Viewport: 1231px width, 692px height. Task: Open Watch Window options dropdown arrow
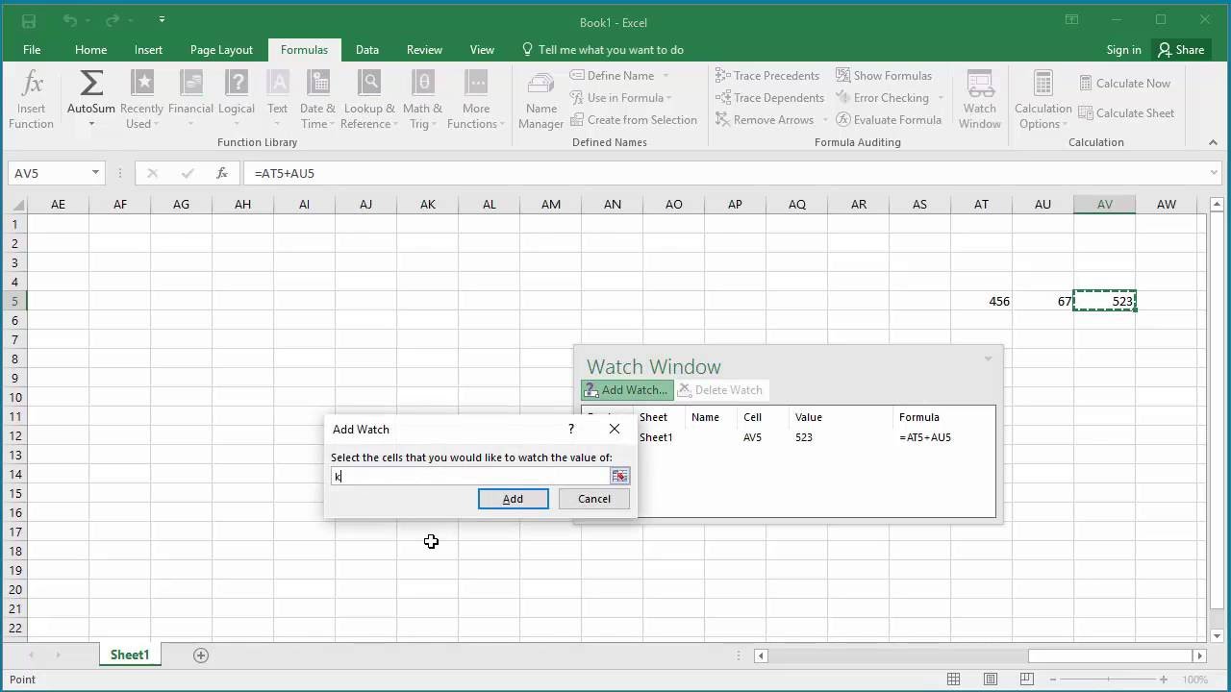(988, 358)
